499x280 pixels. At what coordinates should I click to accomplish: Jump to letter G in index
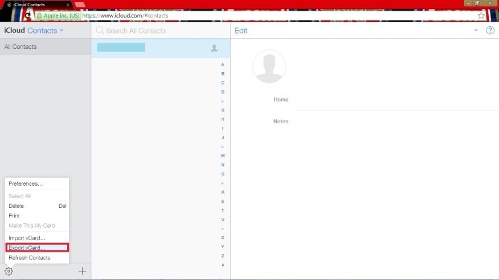[x=223, y=110]
